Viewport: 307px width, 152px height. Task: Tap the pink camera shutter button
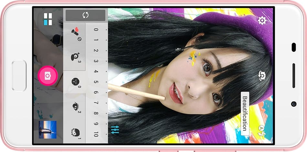[x=48, y=76]
